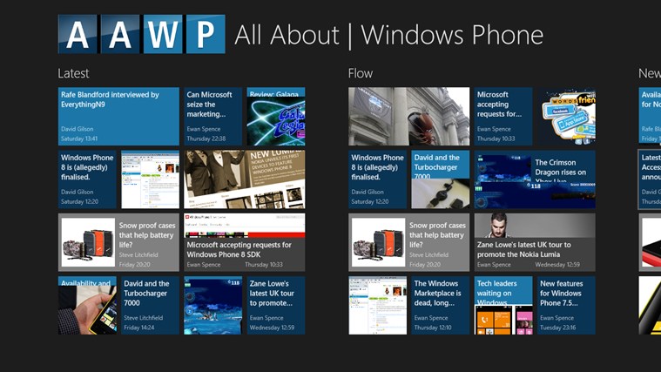Open the museum building photo tile in Flow

pyautogui.click(x=409, y=117)
